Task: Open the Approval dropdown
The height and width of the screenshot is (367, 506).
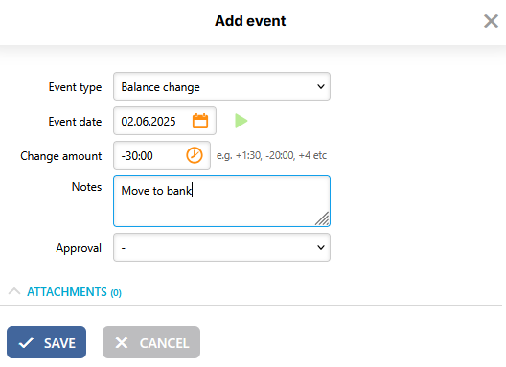Action: 221,247
